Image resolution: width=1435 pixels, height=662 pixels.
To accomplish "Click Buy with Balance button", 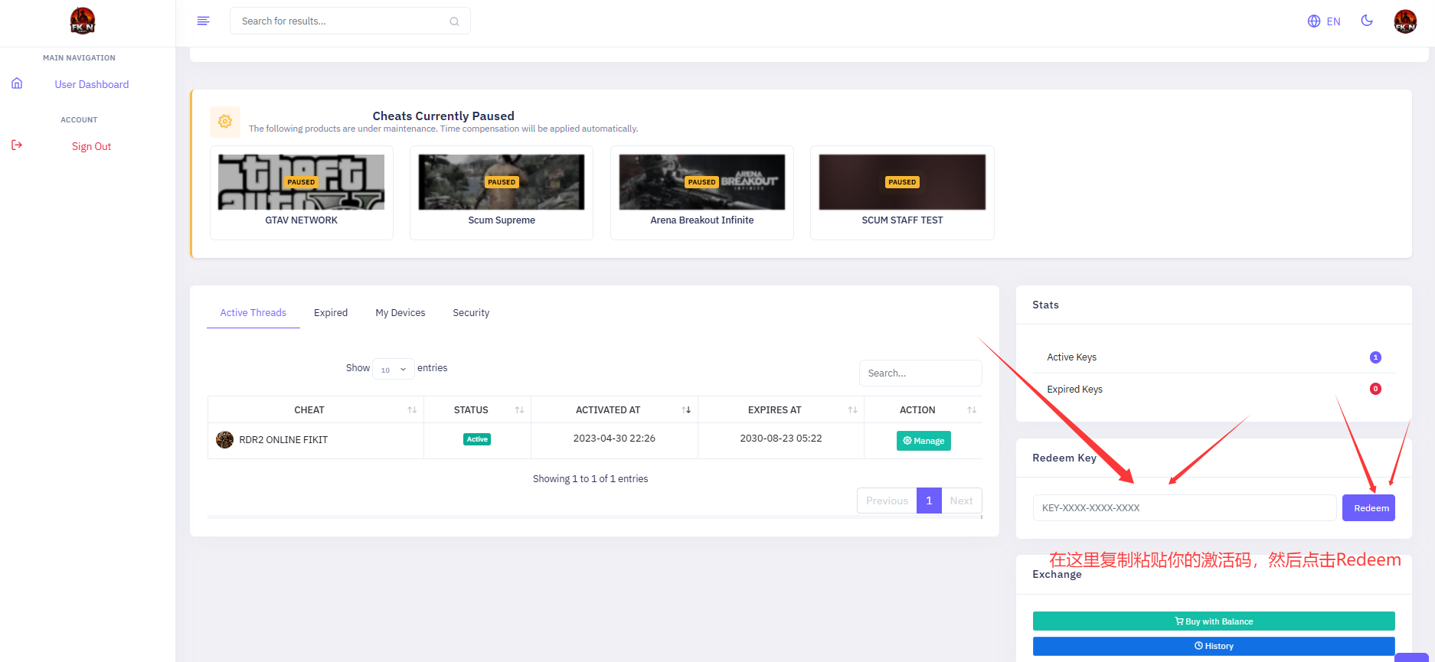I will [1214, 621].
